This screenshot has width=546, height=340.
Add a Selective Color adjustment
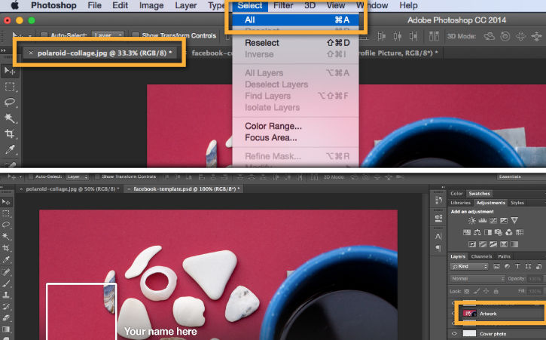tap(504, 244)
